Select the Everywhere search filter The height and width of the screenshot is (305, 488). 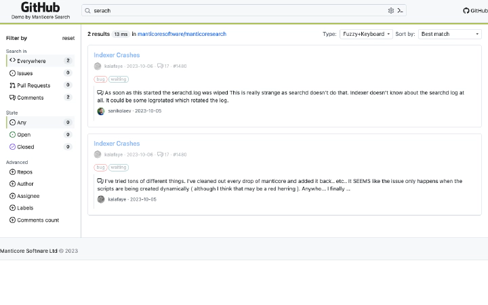[x=40, y=61]
